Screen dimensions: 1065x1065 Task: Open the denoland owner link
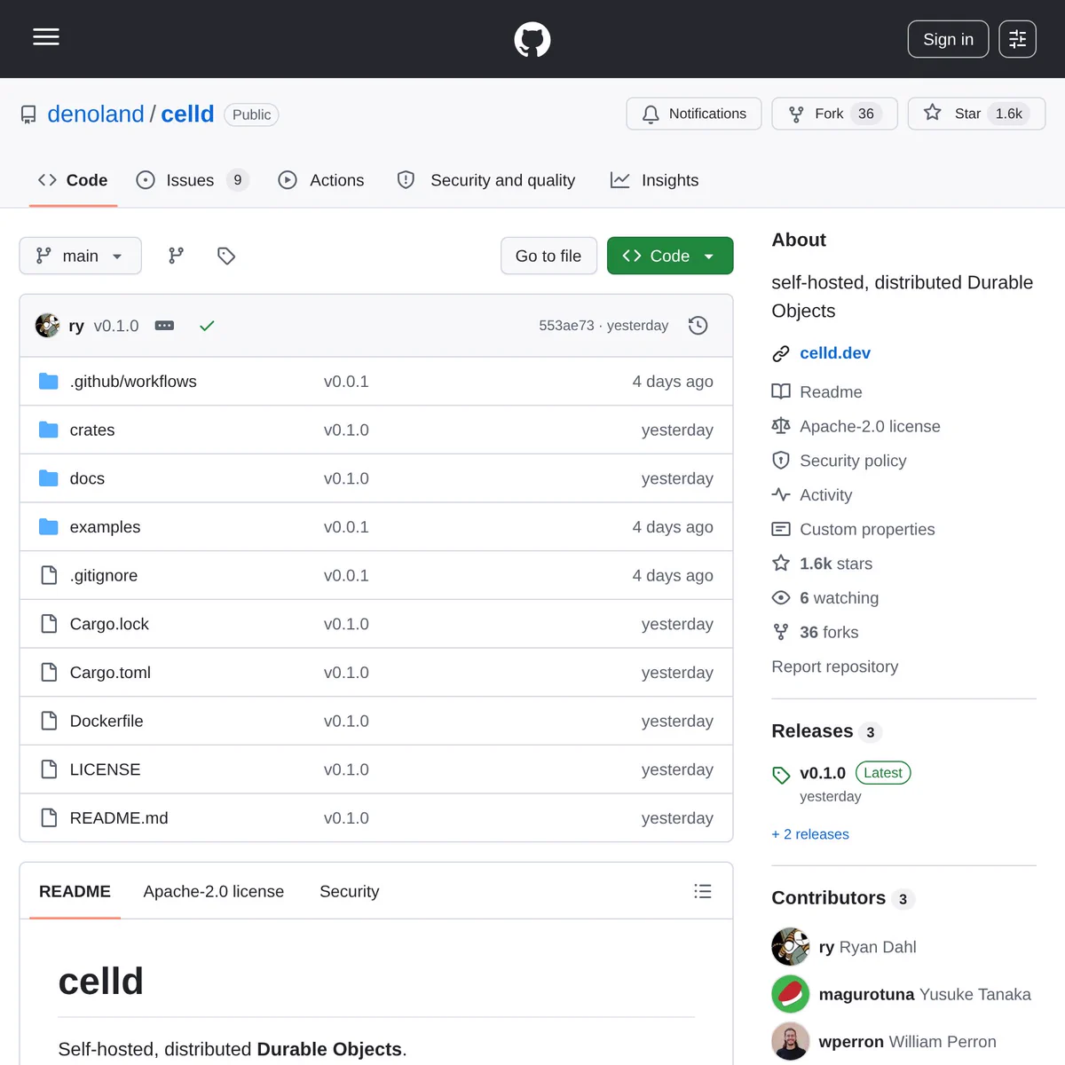click(x=96, y=114)
